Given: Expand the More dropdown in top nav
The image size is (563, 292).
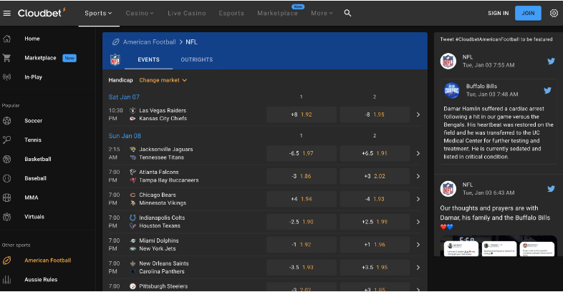Looking at the screenshot, I should (322, 14).
